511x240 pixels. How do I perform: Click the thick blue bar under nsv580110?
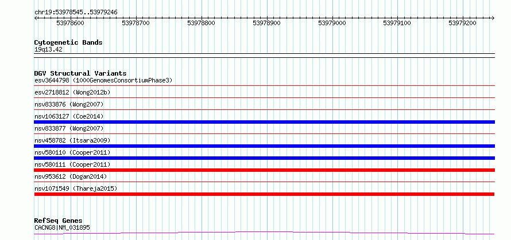tap(264, 158)
